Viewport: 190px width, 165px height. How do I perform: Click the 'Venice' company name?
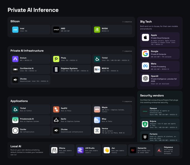click(105, 128)
